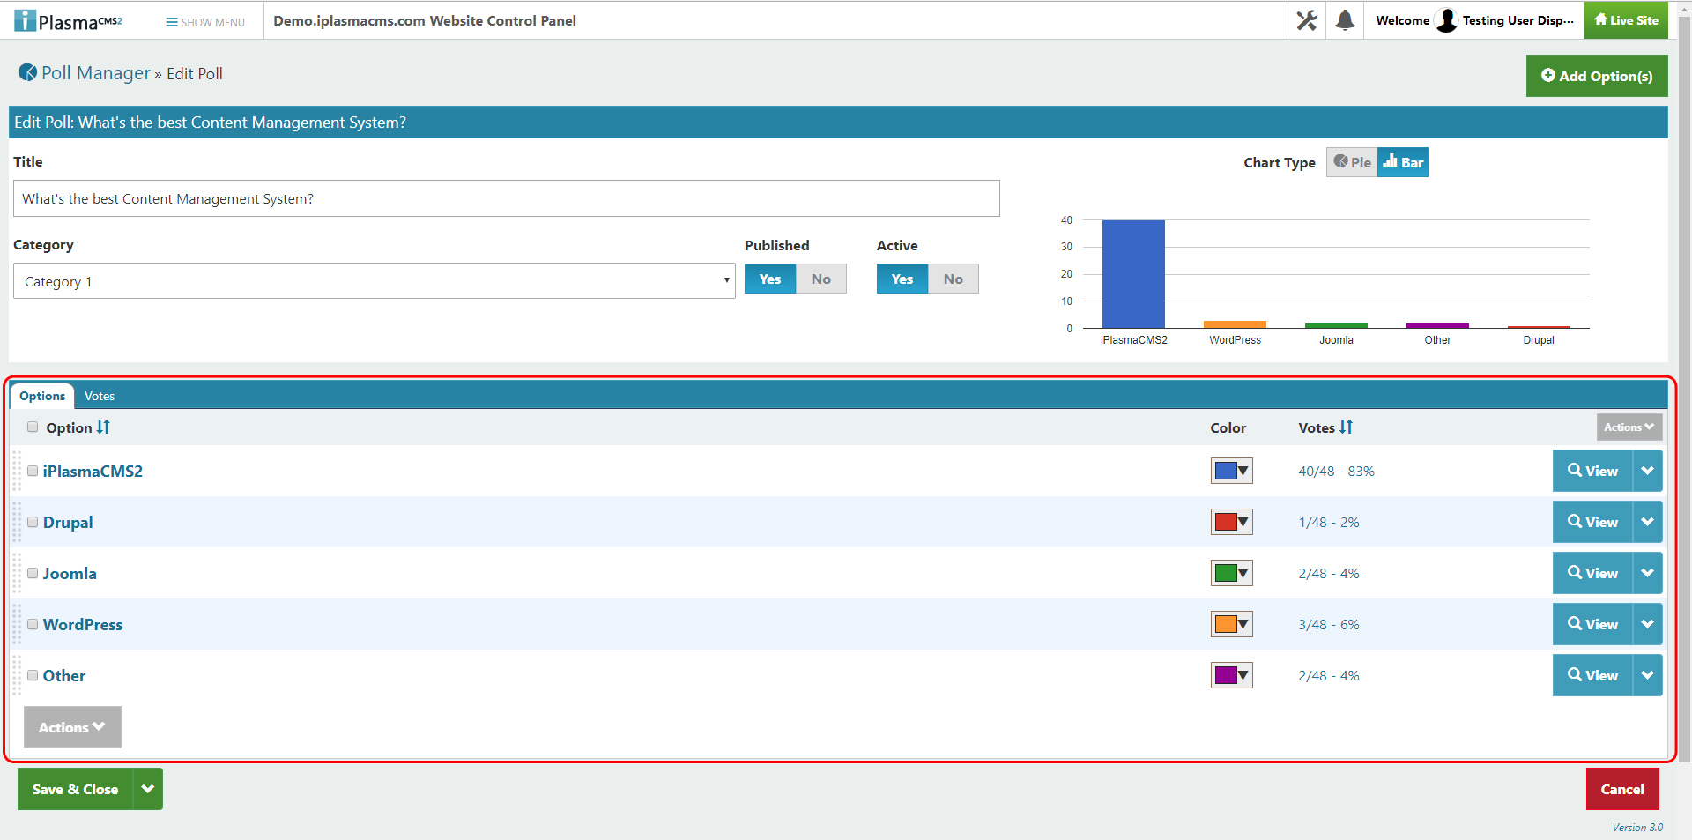The image size is (1692, 840).
Task: Open red color picker for Drupal
Action: pos(1232,522)
